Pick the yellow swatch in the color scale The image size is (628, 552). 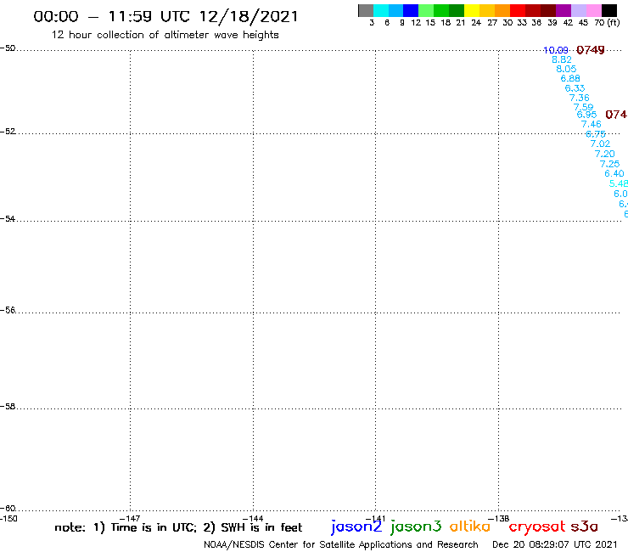(x=472, y=10)
